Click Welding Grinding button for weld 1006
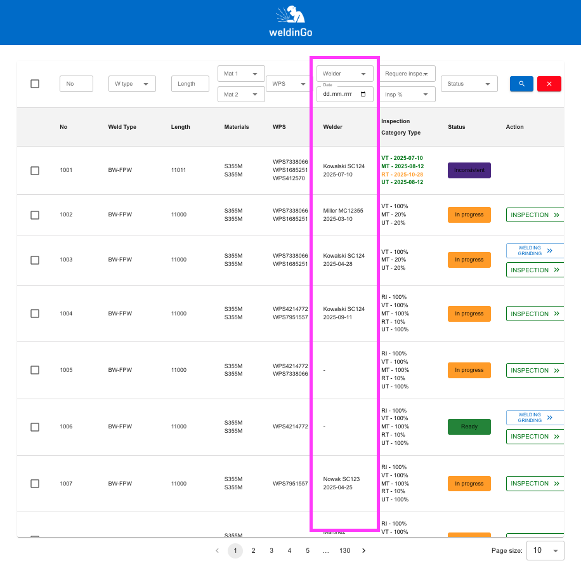The width and height of the screenshot is (581, 582). tap(535, 417)
